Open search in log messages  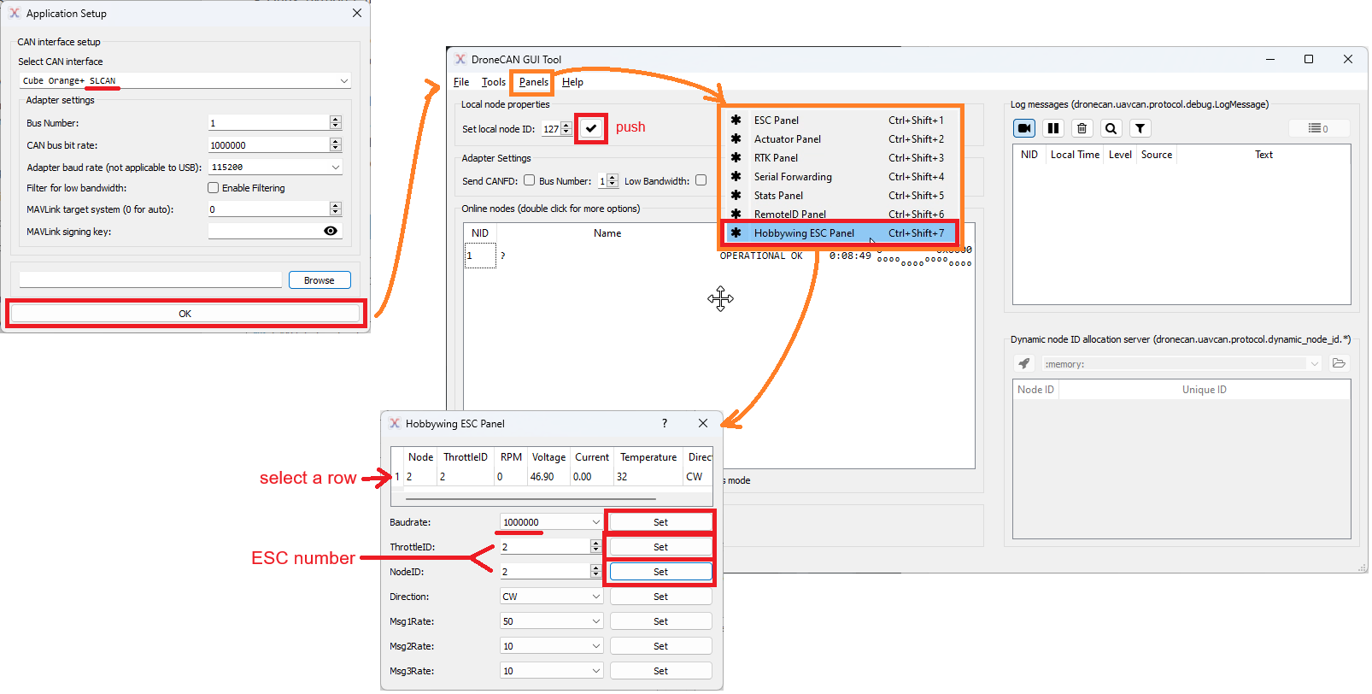click(1111, 128)
